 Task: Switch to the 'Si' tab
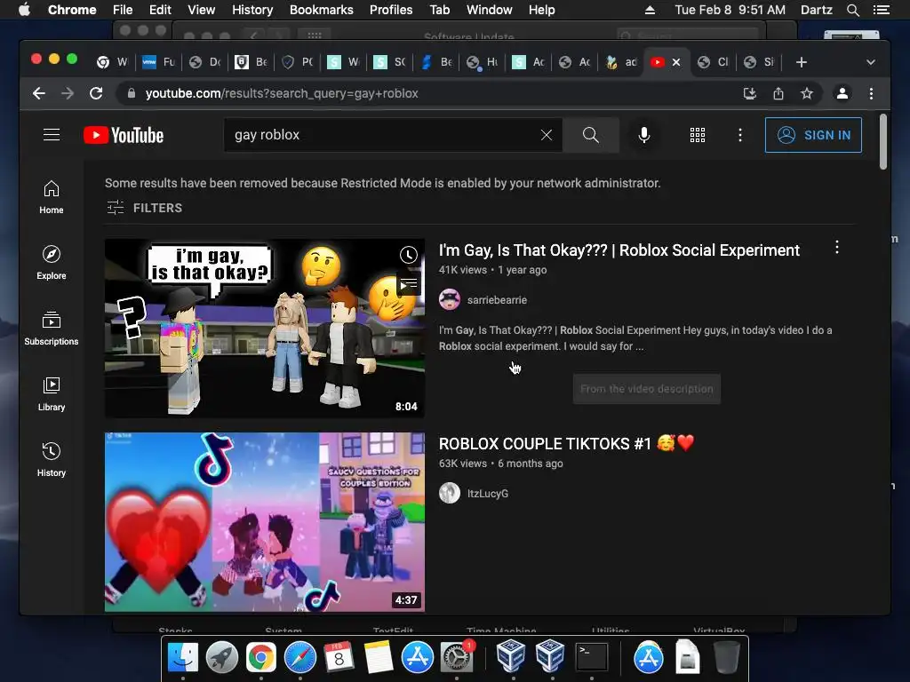coord(760,62)
